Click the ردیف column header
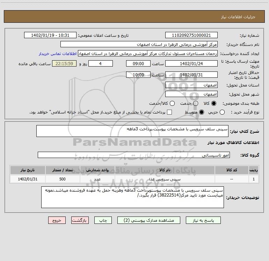Viewport: 269px width, 261px height. [x=254, y=170]
